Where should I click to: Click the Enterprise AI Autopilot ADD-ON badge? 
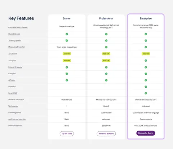[146, 54]
